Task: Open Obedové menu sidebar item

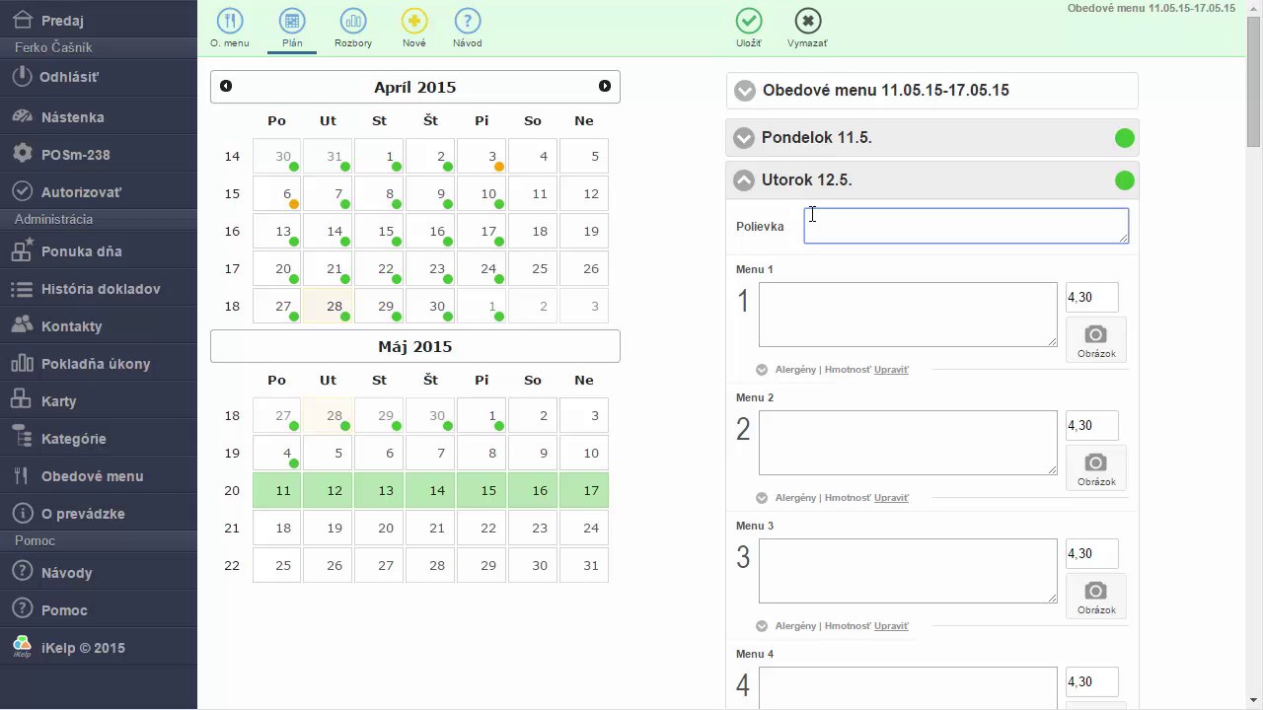Action: click(x=99, y=475)
